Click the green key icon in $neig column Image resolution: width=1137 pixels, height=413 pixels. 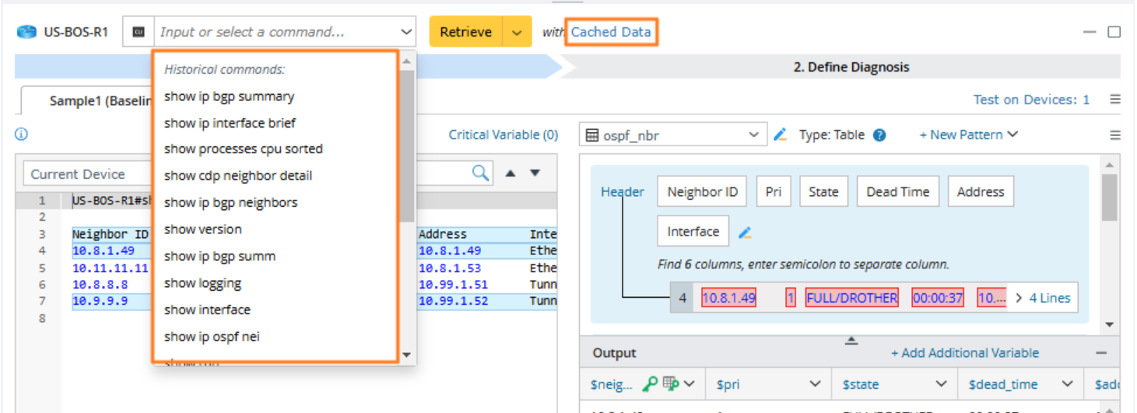(x=649, y=383)
